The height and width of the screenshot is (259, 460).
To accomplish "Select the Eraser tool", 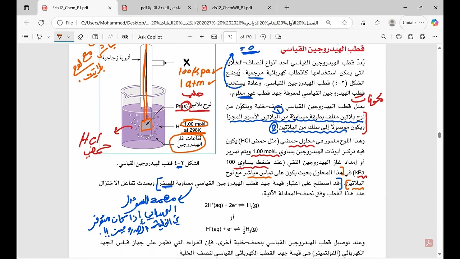I will click(x=80, y=37).
